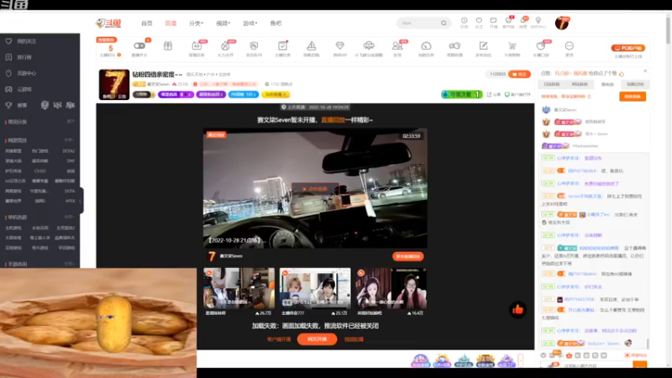
Task: Click the orange follow button with heart
Action: (x=519, y=74)
